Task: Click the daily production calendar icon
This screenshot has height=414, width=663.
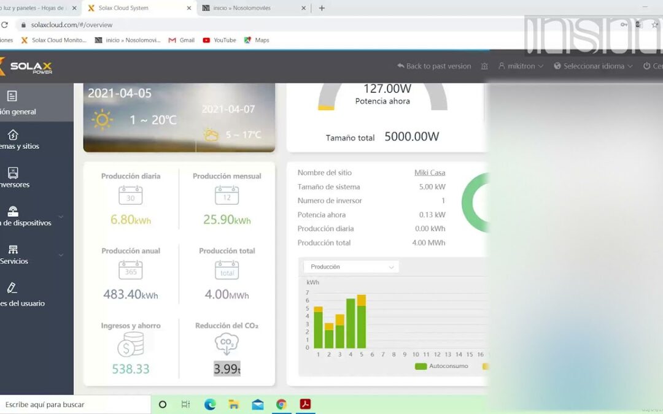Action: pos(131,195)
